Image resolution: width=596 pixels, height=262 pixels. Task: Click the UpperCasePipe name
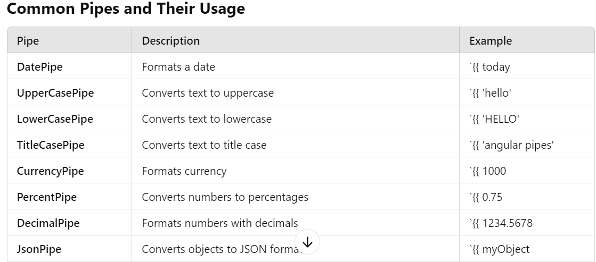click(x=55, y=93)
